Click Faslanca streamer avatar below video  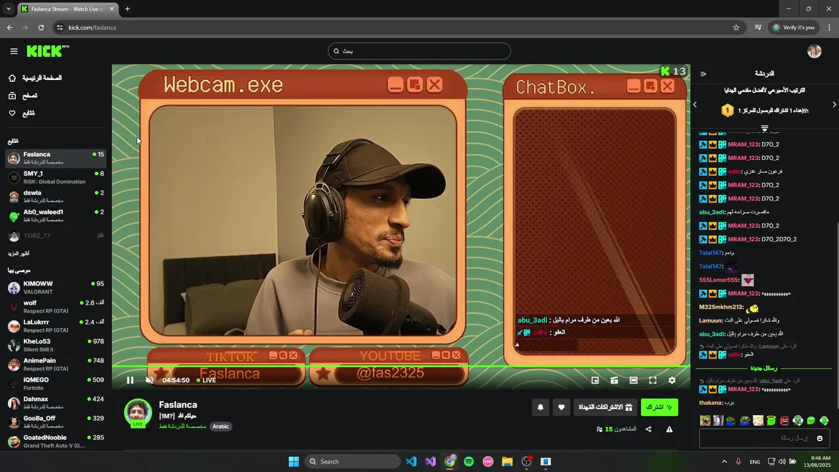pyautogui.click(x=138, y=412)
